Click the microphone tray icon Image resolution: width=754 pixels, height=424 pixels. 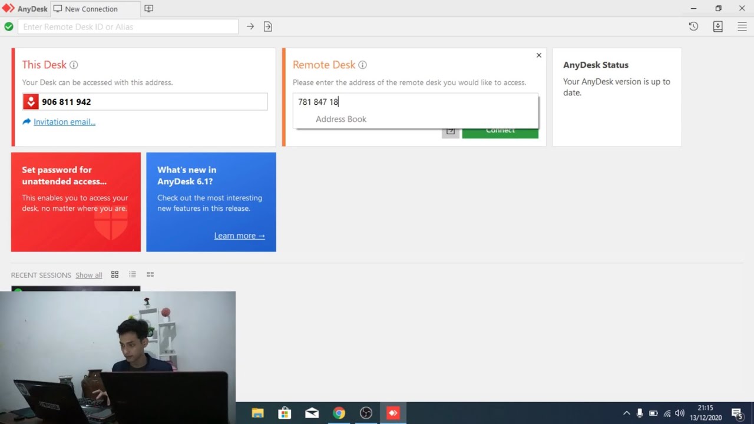point(640,413)
